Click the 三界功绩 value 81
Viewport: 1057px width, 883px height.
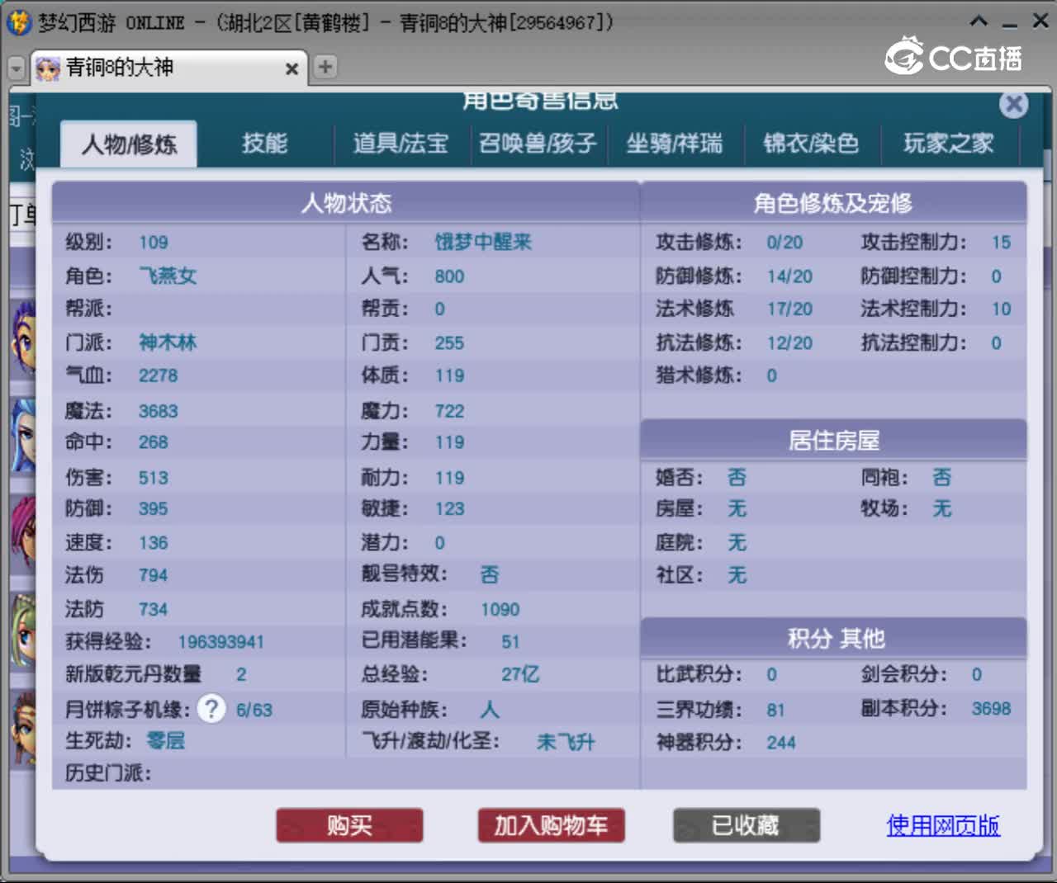tap(775, 711)
